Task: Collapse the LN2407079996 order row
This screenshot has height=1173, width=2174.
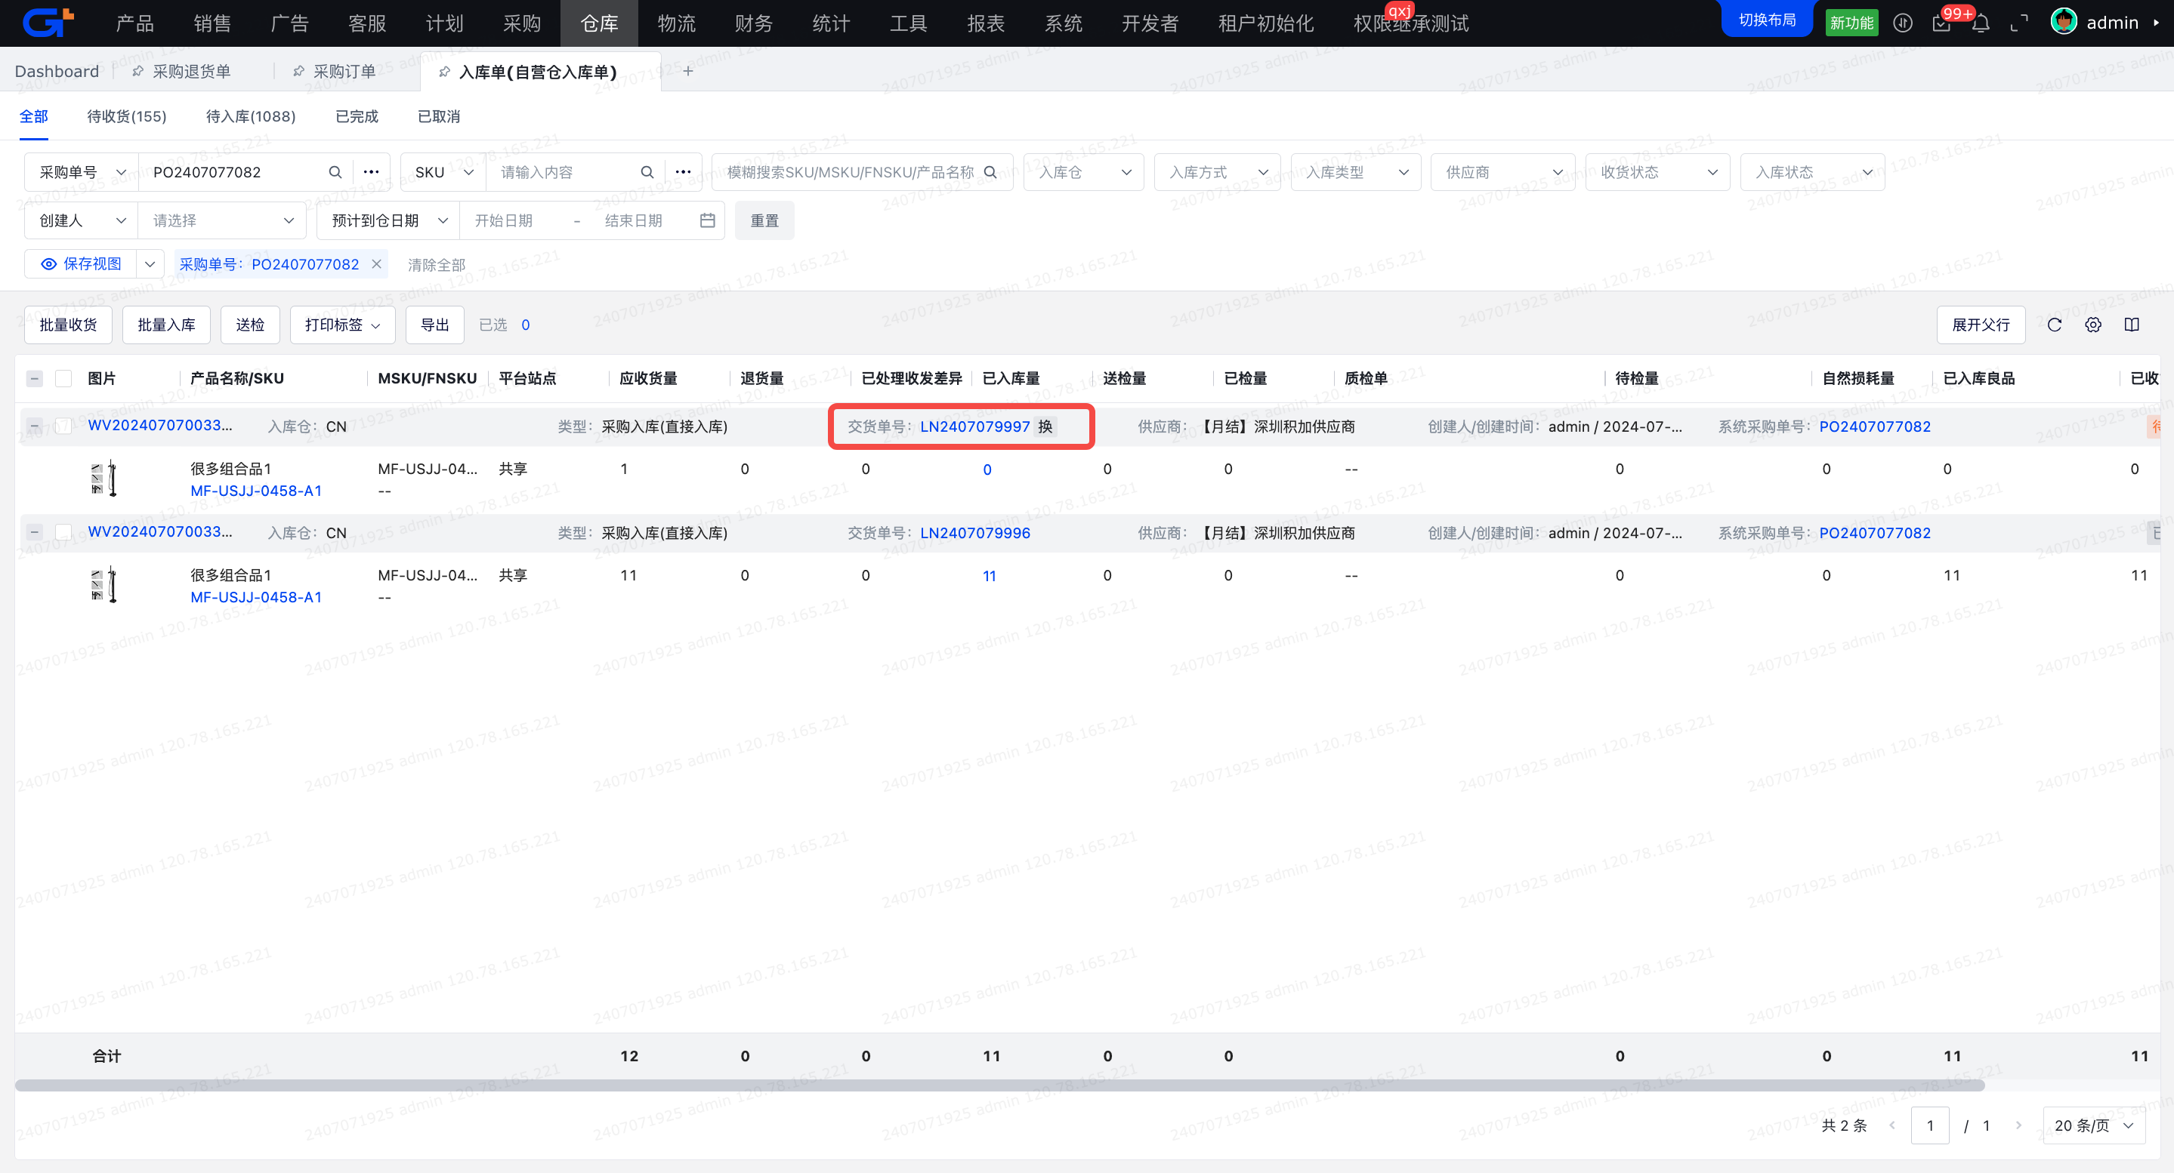Action: click(x=35, y=532)
